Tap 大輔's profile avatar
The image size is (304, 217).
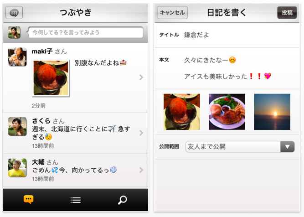(x=17, y=168)
